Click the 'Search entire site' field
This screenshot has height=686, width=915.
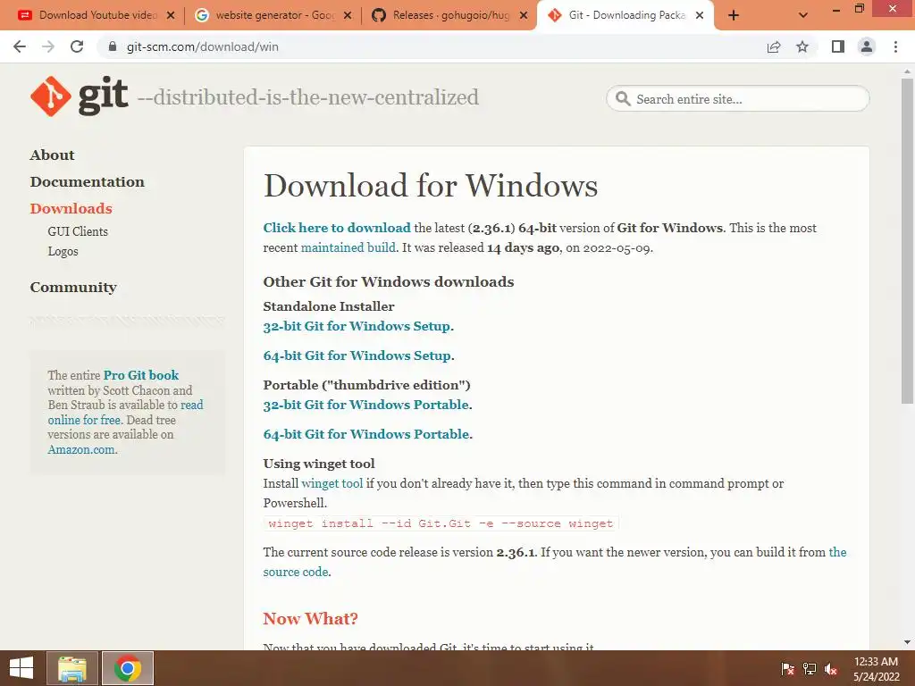pyautogui.click(x=738, y=98)
